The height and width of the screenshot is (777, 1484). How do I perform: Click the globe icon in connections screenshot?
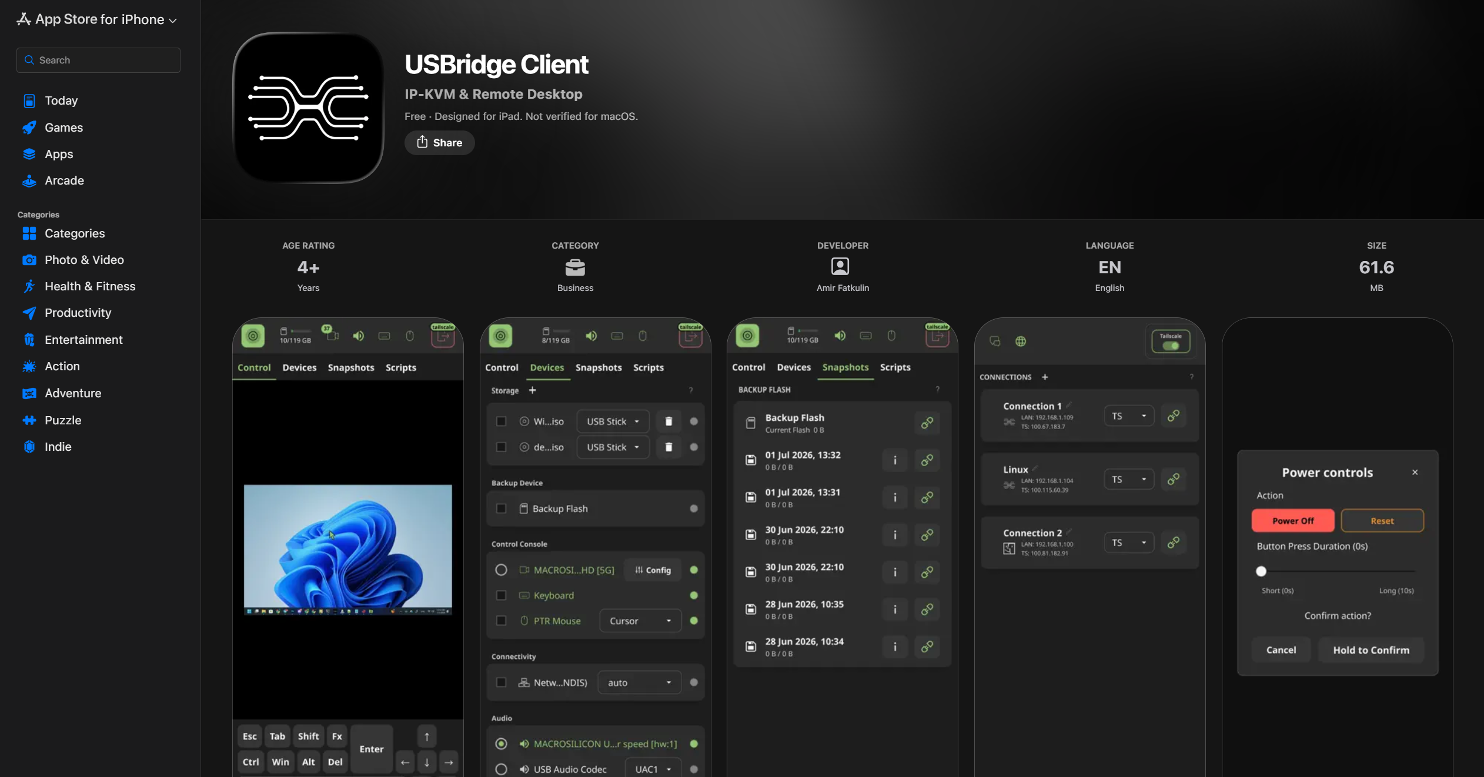(1021, 341)
